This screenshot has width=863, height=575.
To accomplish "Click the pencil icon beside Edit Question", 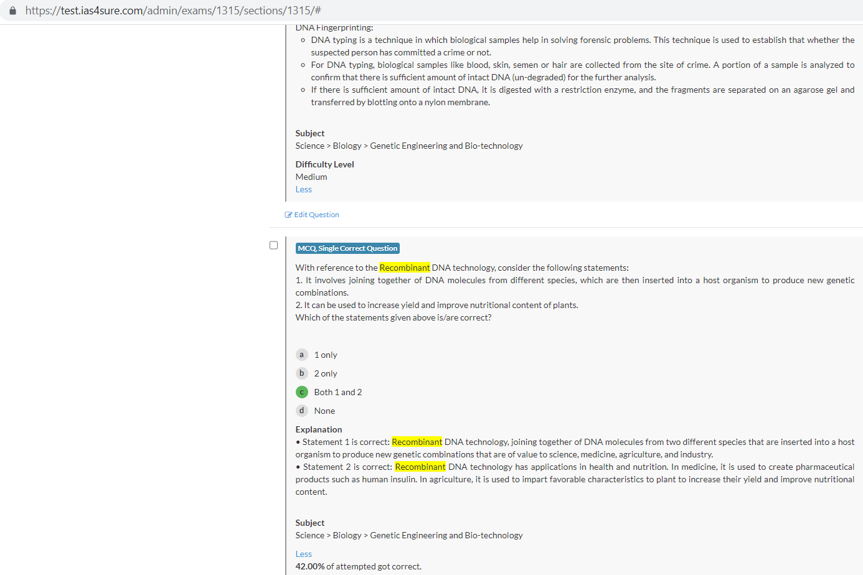I will 288,215.
